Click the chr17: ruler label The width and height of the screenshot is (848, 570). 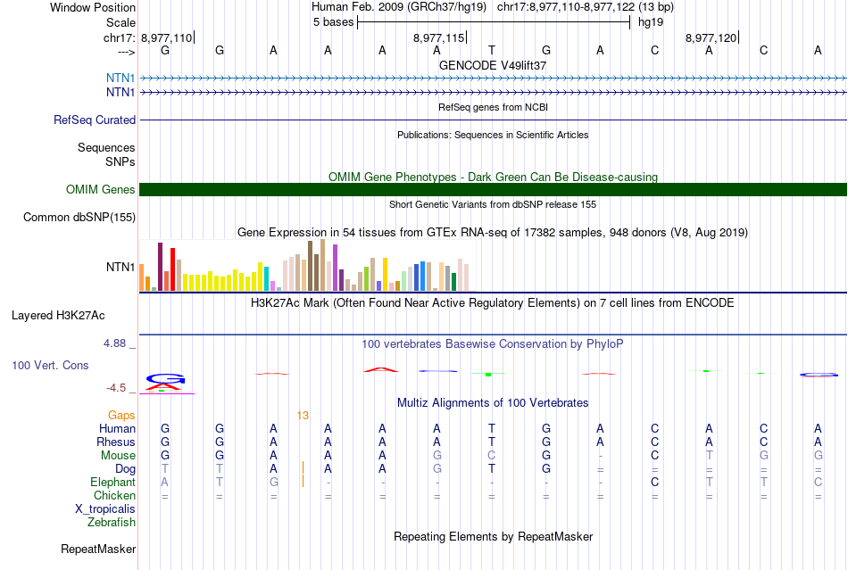tap(119, 37)
